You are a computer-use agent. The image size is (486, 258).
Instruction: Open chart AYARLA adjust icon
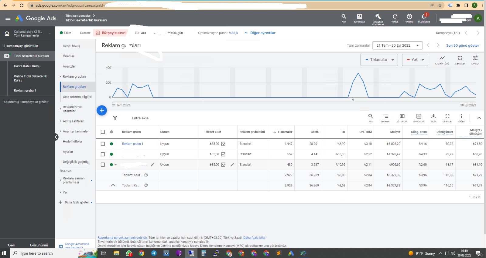475,60
